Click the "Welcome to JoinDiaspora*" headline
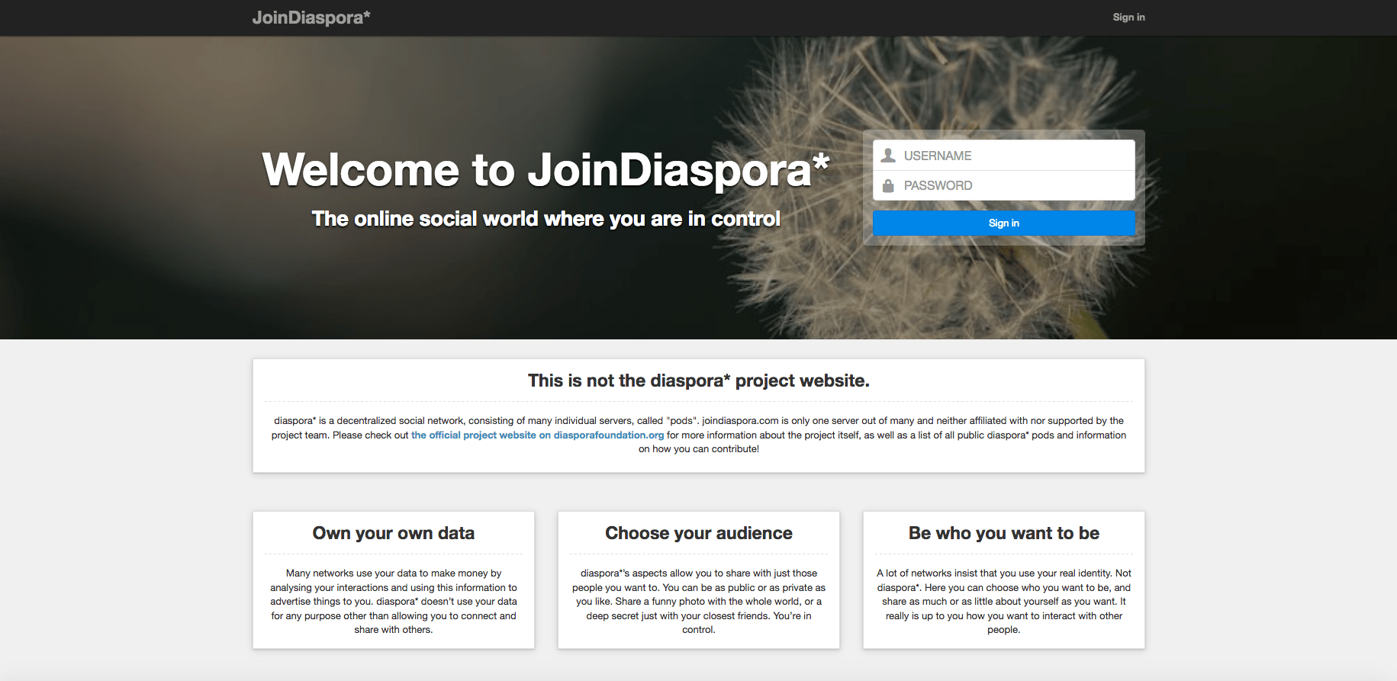1397x681 pixels. click(x=546, y=169)
